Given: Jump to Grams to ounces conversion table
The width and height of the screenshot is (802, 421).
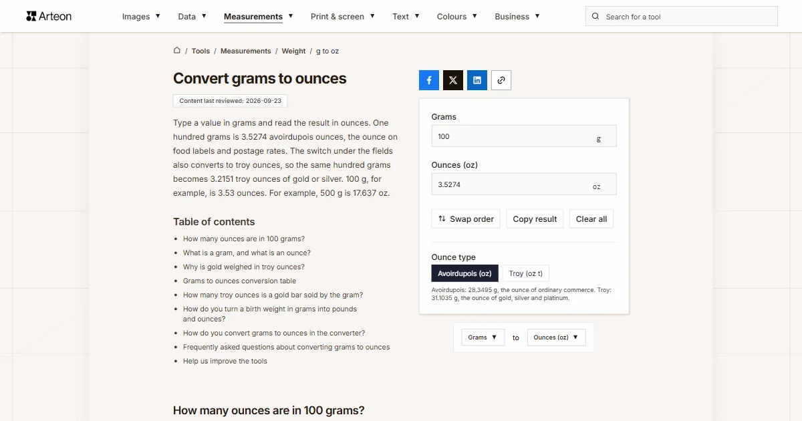Looking at the screenshot, I should coord(239,281).
